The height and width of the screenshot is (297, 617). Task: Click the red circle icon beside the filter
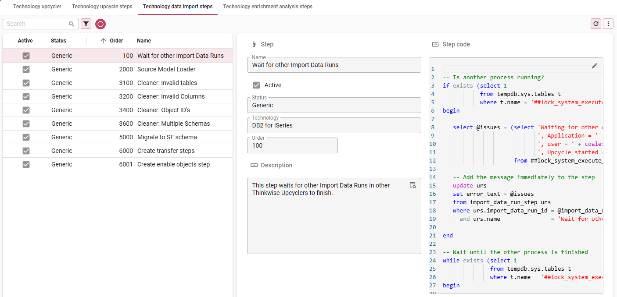[x=100, y=24]
